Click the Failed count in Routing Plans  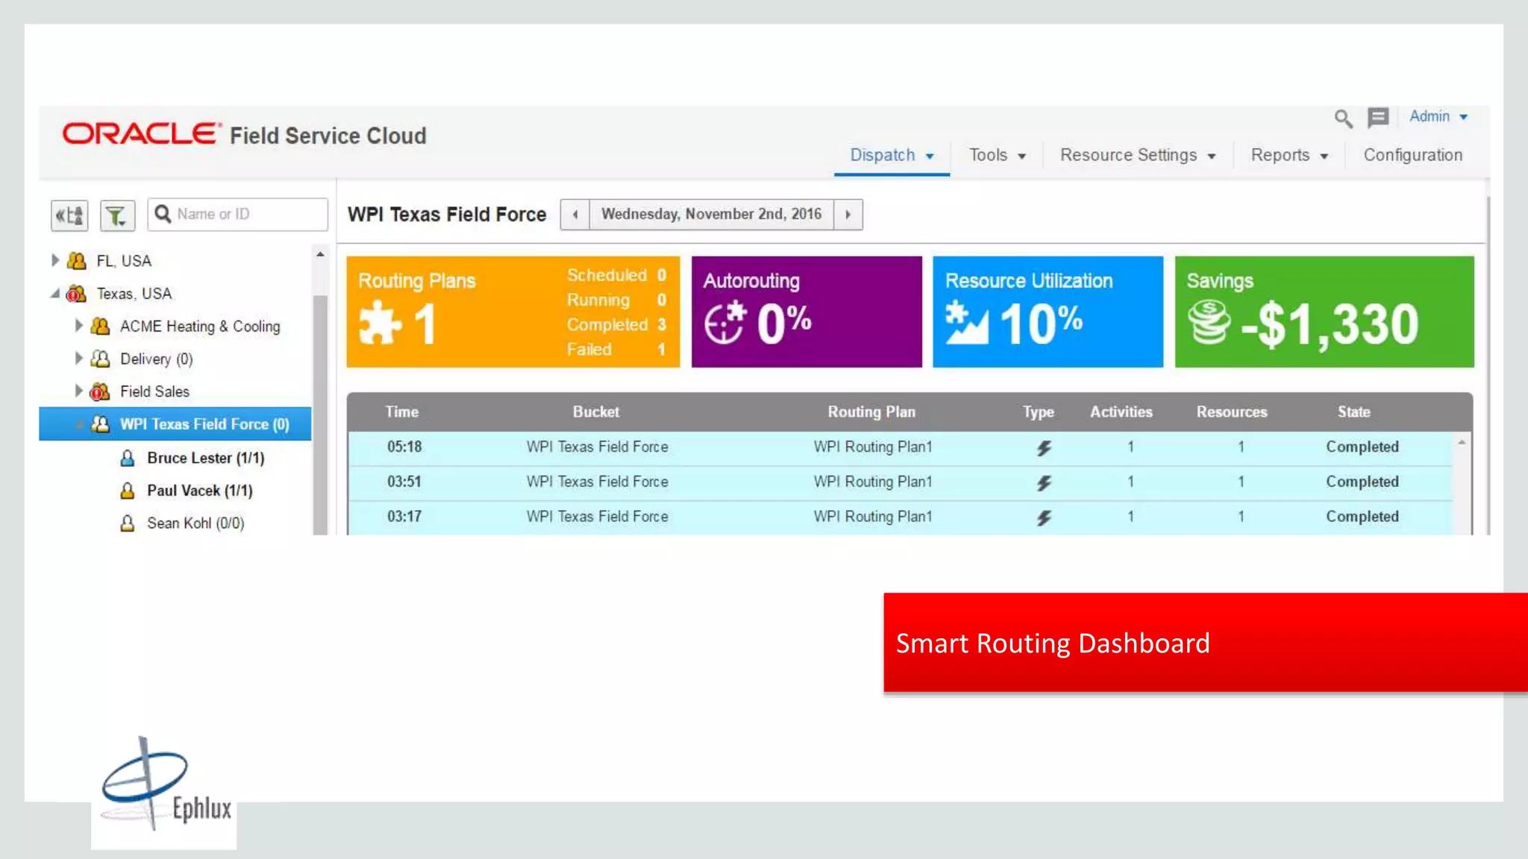coord(661,350)
